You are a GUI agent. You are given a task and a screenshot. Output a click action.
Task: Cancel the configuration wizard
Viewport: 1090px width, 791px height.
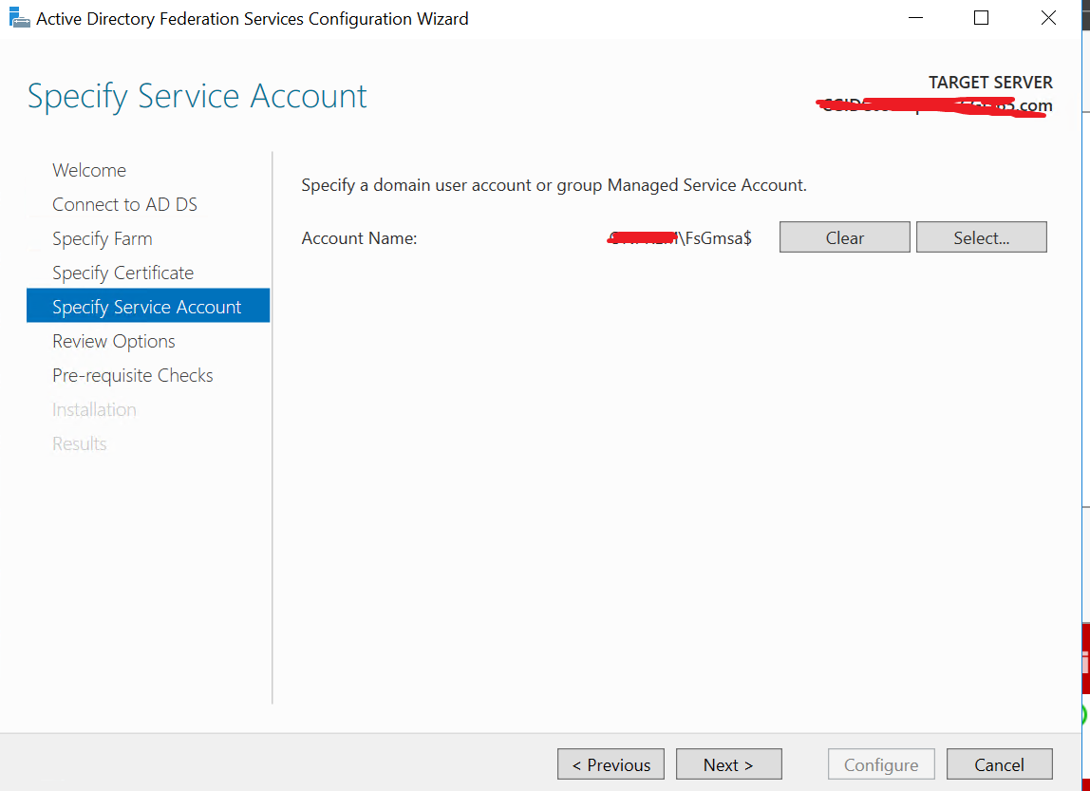click(x=999, y=764)
